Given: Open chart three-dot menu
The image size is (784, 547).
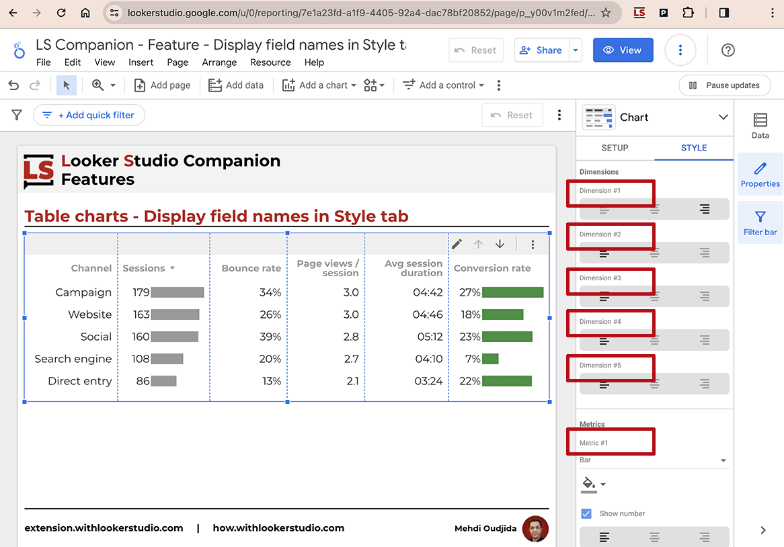Looking at the screenshot, I should coord(533,245).
